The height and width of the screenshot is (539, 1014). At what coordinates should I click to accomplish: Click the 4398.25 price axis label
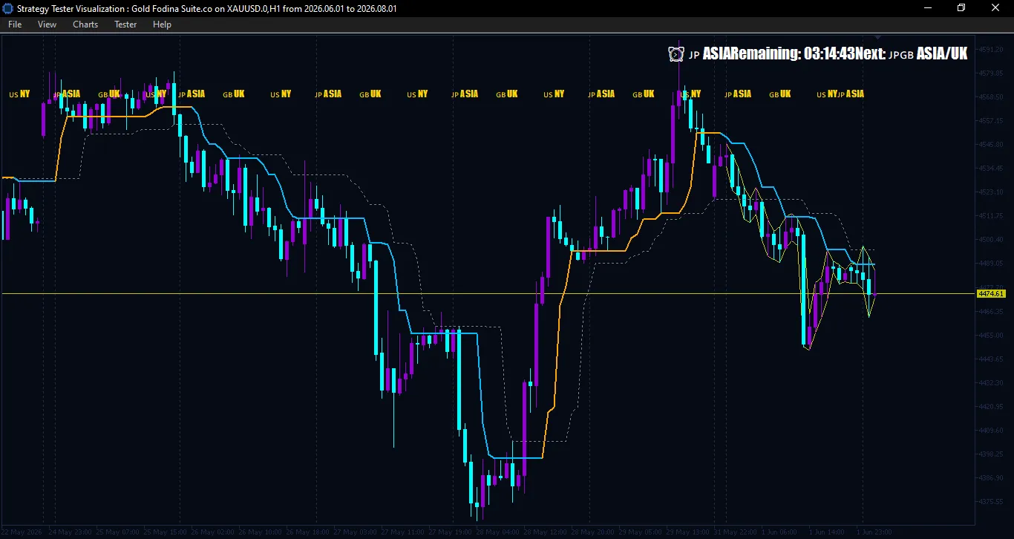pyautogui.click(x=991, y=454)
